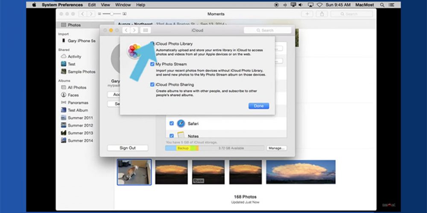Viewport: 427px width, 213px height.
Task: Click the Safari compass icon
Action: [x=181, y=124]
